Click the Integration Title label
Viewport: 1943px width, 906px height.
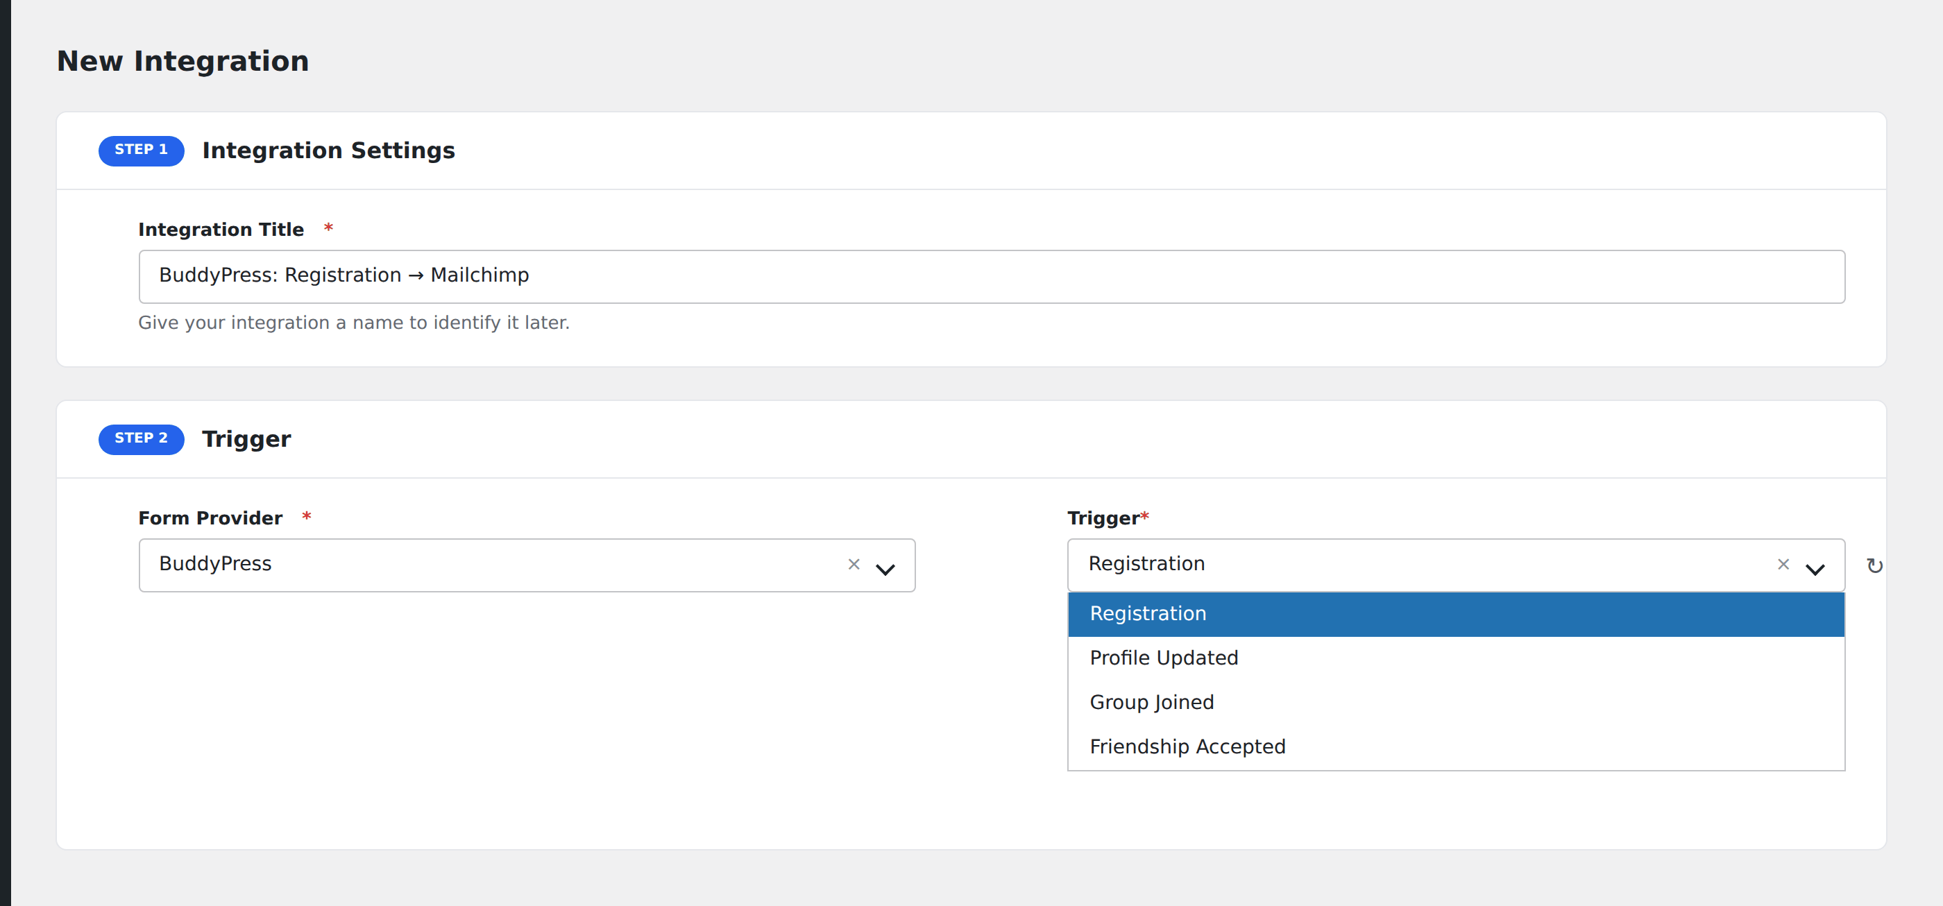[x=220, y=229]
